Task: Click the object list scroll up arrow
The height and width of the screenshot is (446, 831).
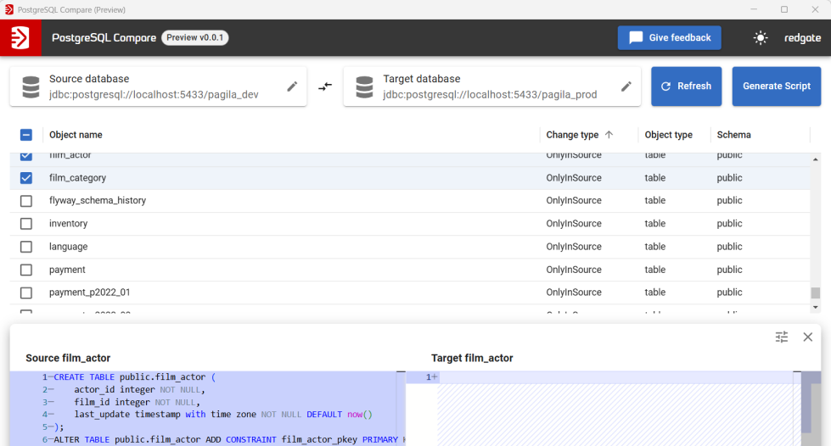Action: [815, 159]
